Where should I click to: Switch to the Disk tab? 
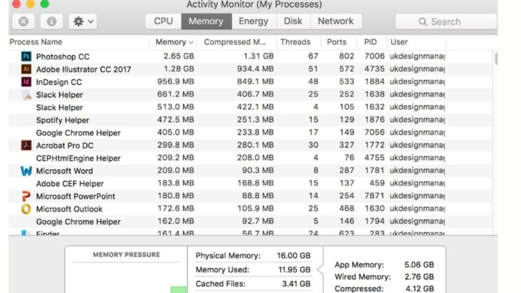pyautogui.click(x=293, y=21)
